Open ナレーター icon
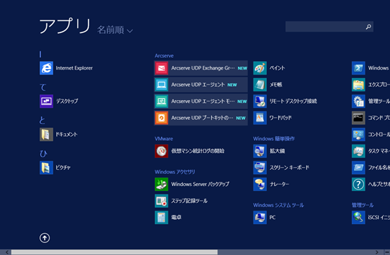Image resolution: width=390 pixels, height=255 pixels. click(260, 184)
